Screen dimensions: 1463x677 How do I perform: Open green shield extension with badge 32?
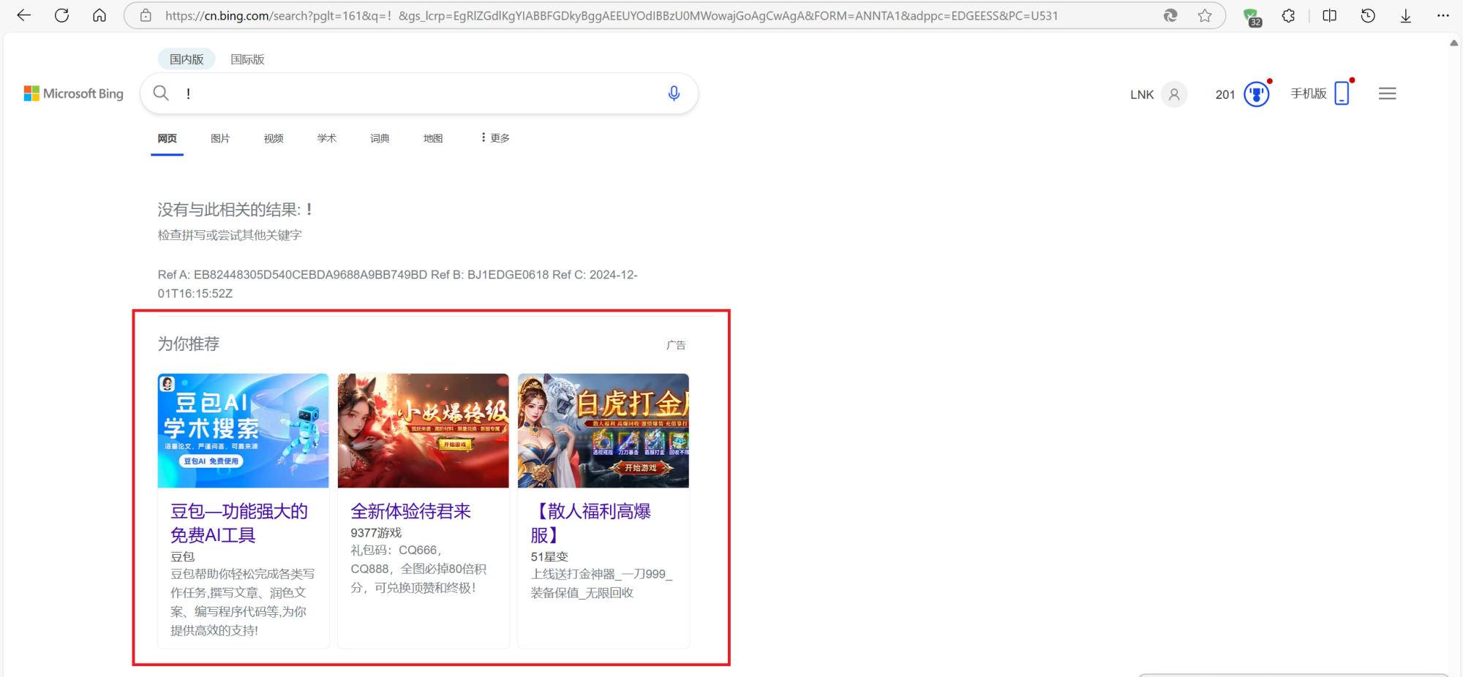pyautogui.click(x=1252, y=16)
